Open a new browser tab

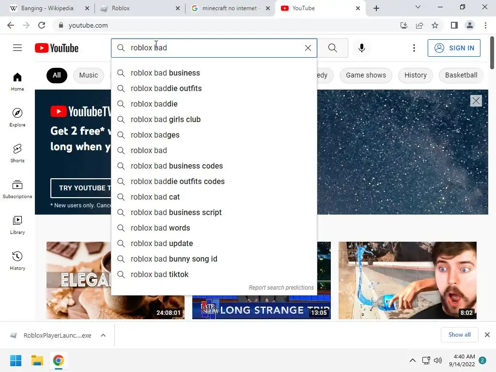376,8
